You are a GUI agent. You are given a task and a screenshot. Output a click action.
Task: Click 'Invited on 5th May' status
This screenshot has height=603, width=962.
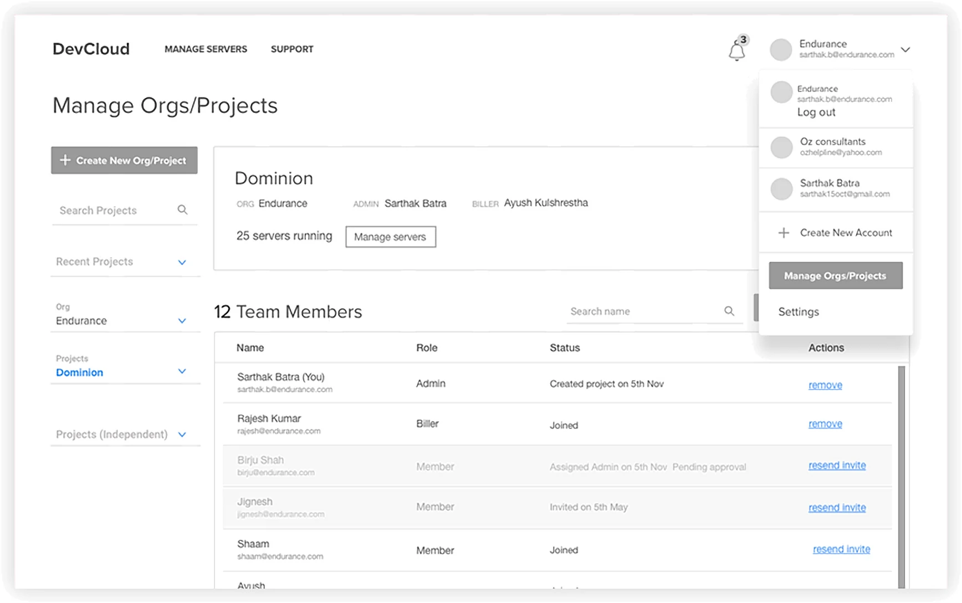(589, 507)
